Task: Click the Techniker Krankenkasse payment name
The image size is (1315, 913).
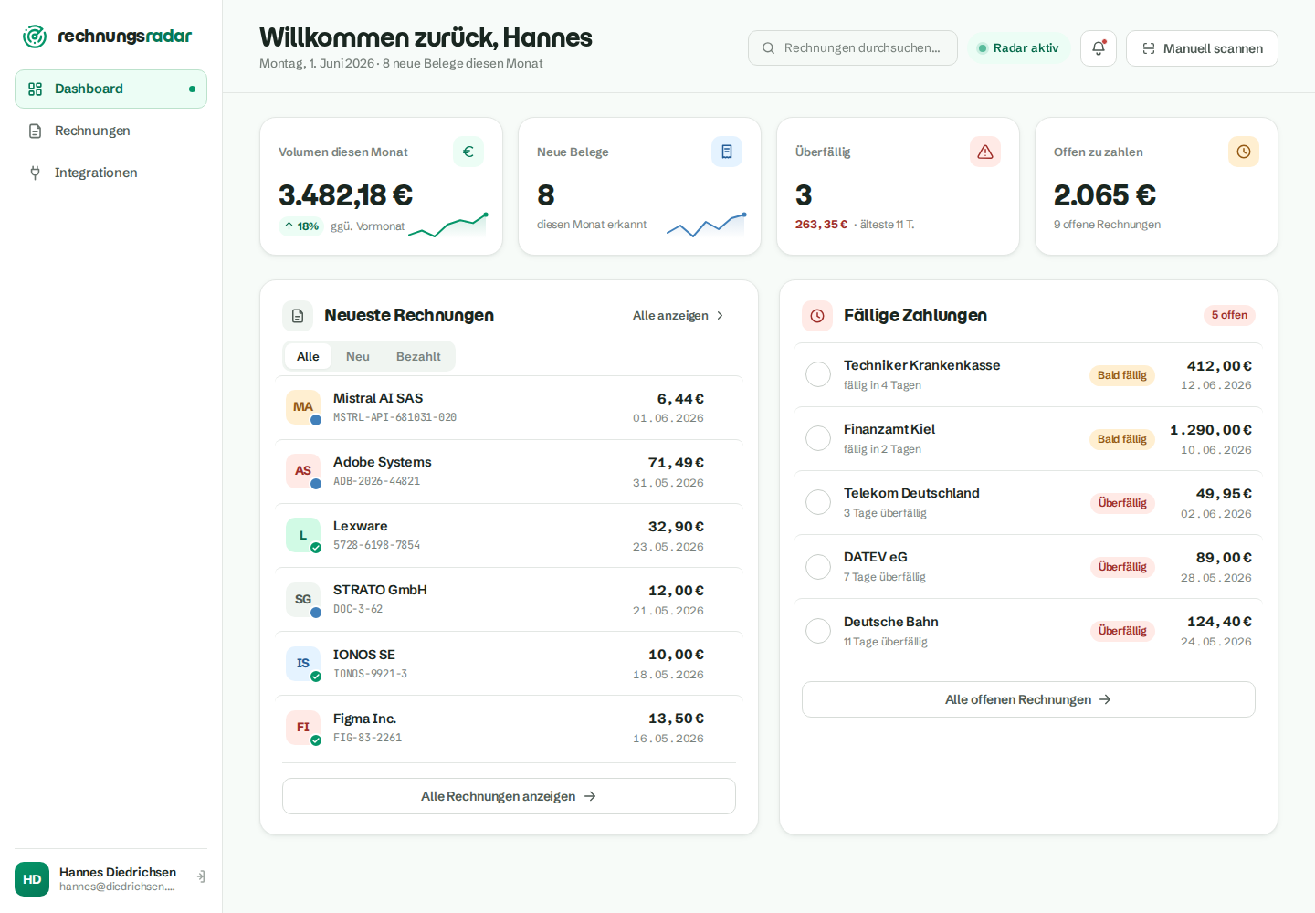Action: click(921, 365)
